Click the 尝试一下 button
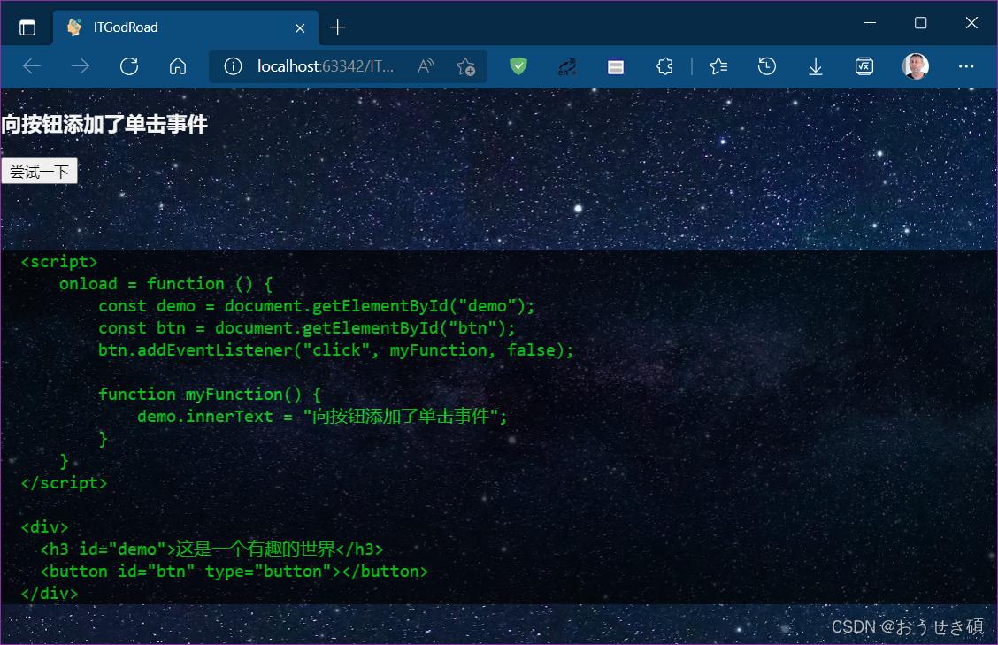Viewport: 998px width, 645px height. (x=40, y=172)
